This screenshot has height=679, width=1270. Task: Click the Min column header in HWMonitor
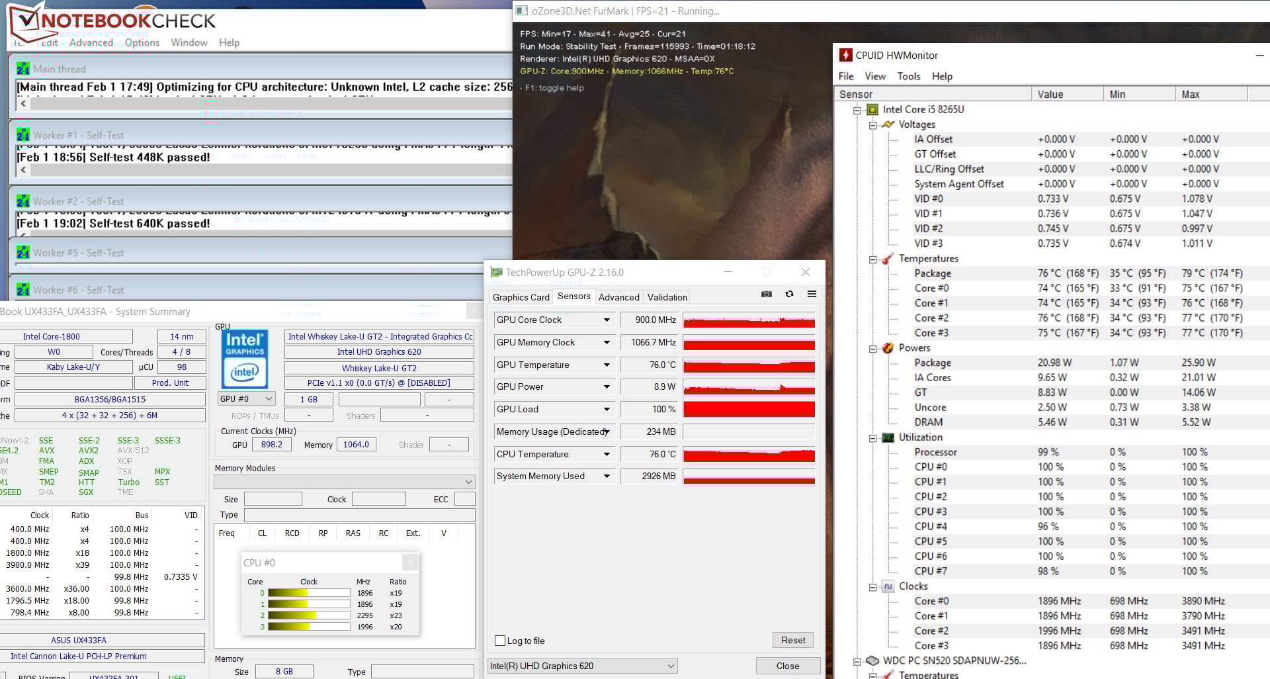coord(1139,94)
